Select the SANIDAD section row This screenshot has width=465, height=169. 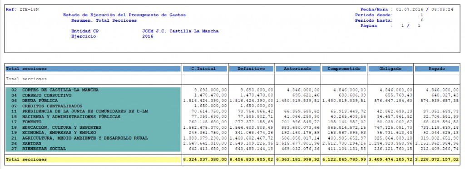(93, 143)
